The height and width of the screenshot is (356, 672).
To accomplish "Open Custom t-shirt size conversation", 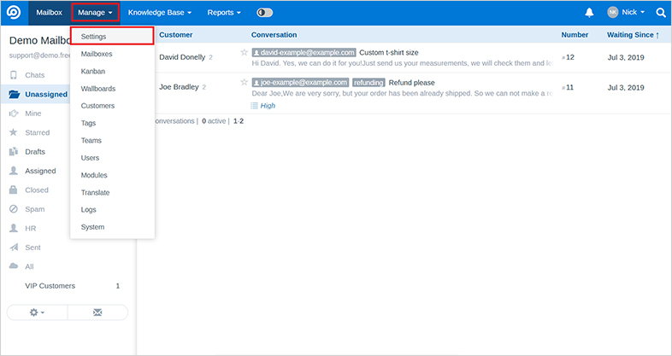I will [x=388, y=53].
